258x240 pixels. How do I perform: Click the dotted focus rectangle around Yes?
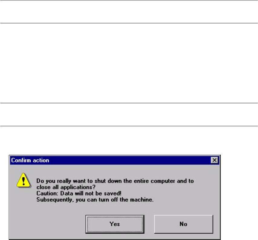[x=115, y=224]
